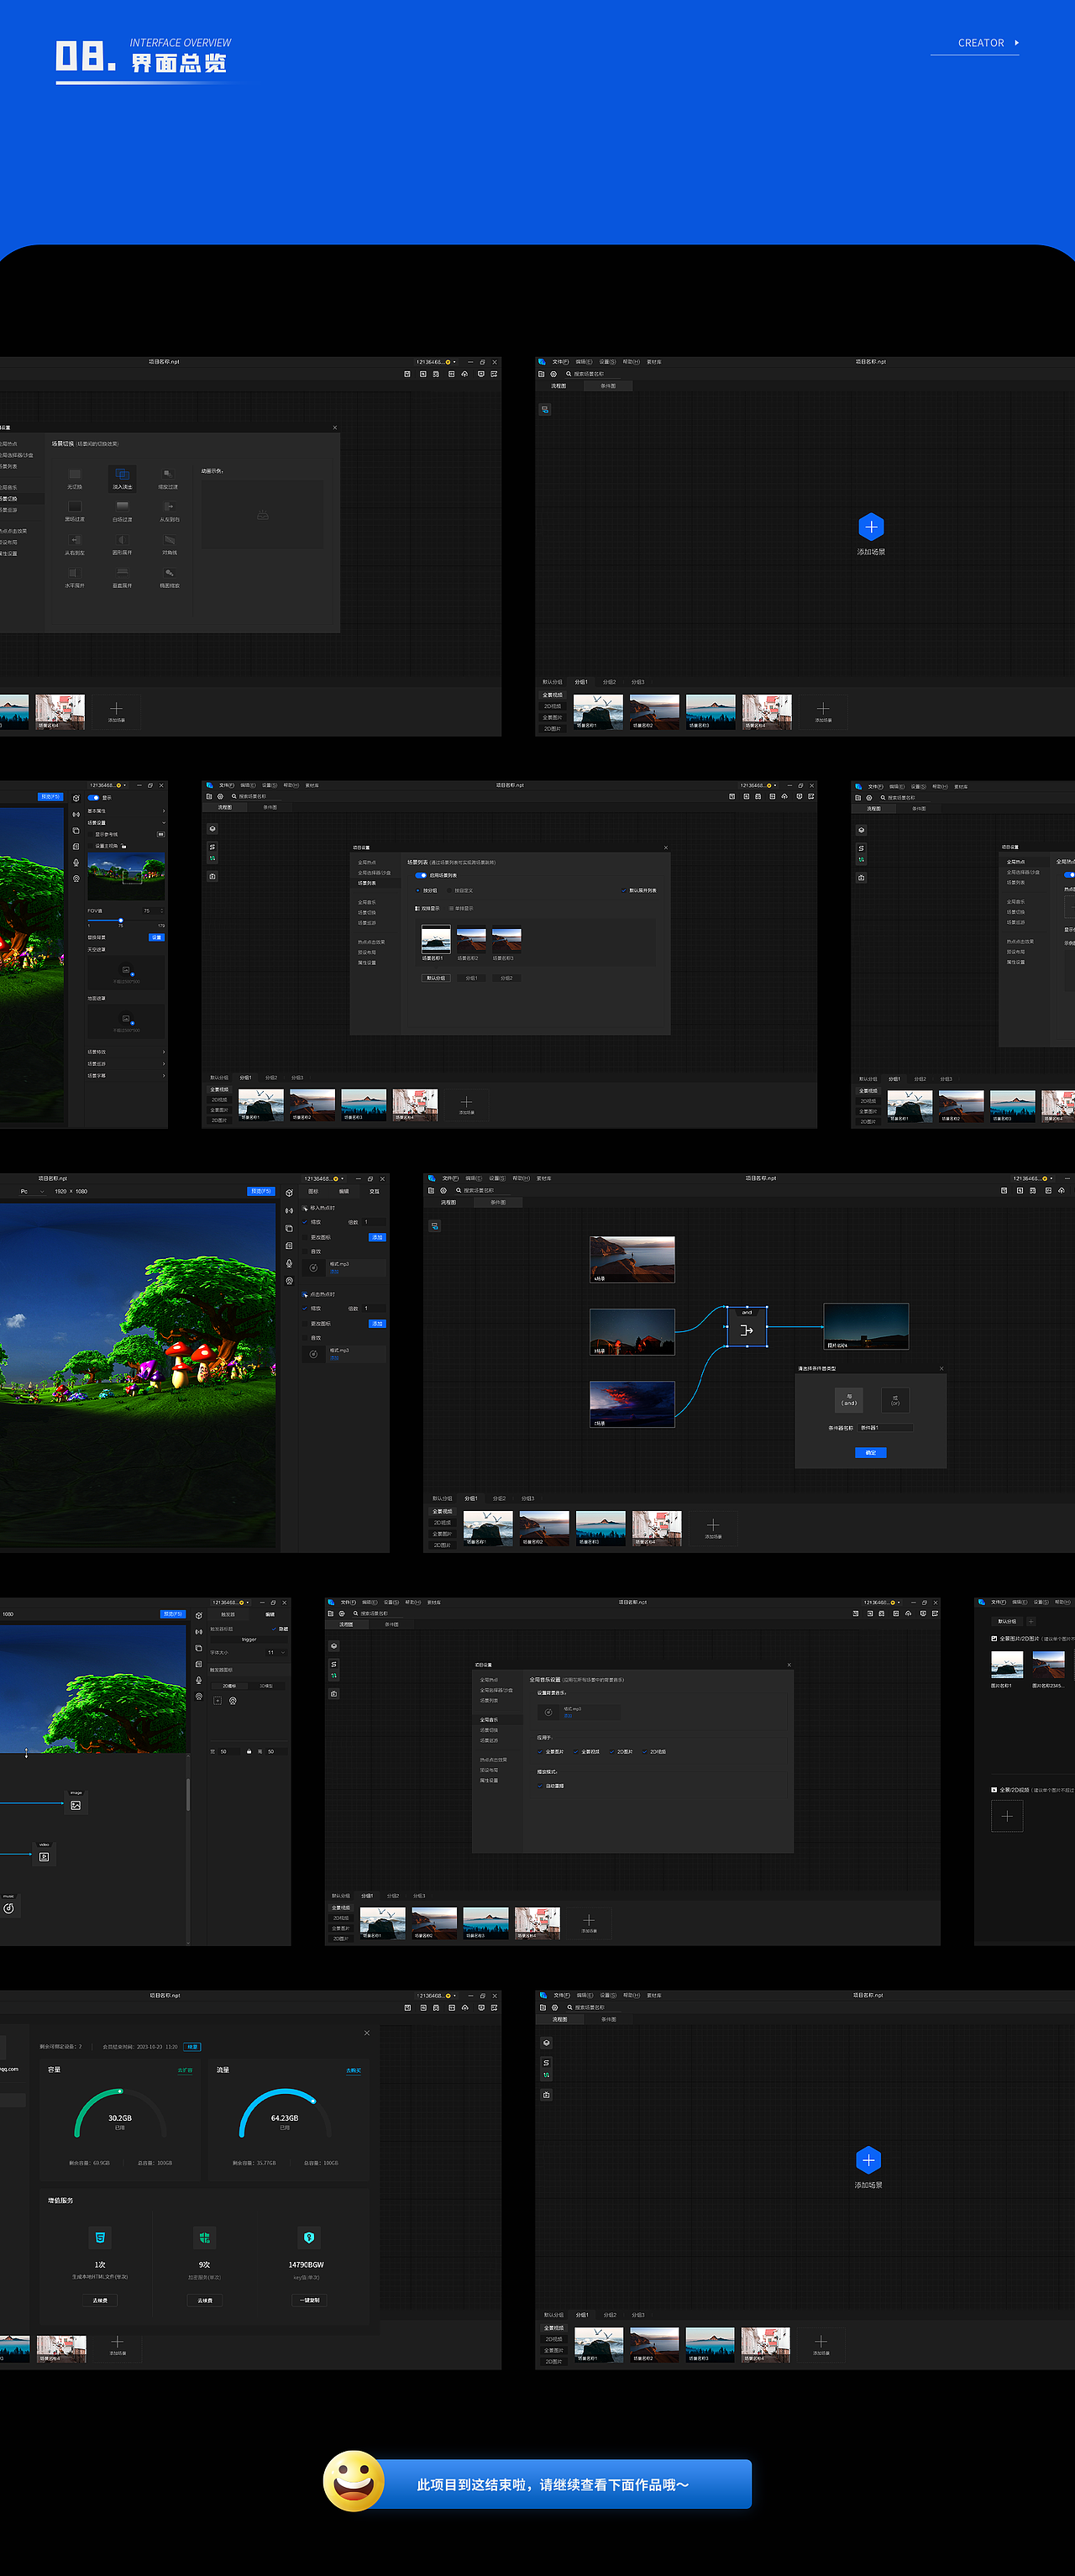The image size is (1075, 2576).
Task: Click video node icon in trigger editor window
Action: (x=44, y=1856)
